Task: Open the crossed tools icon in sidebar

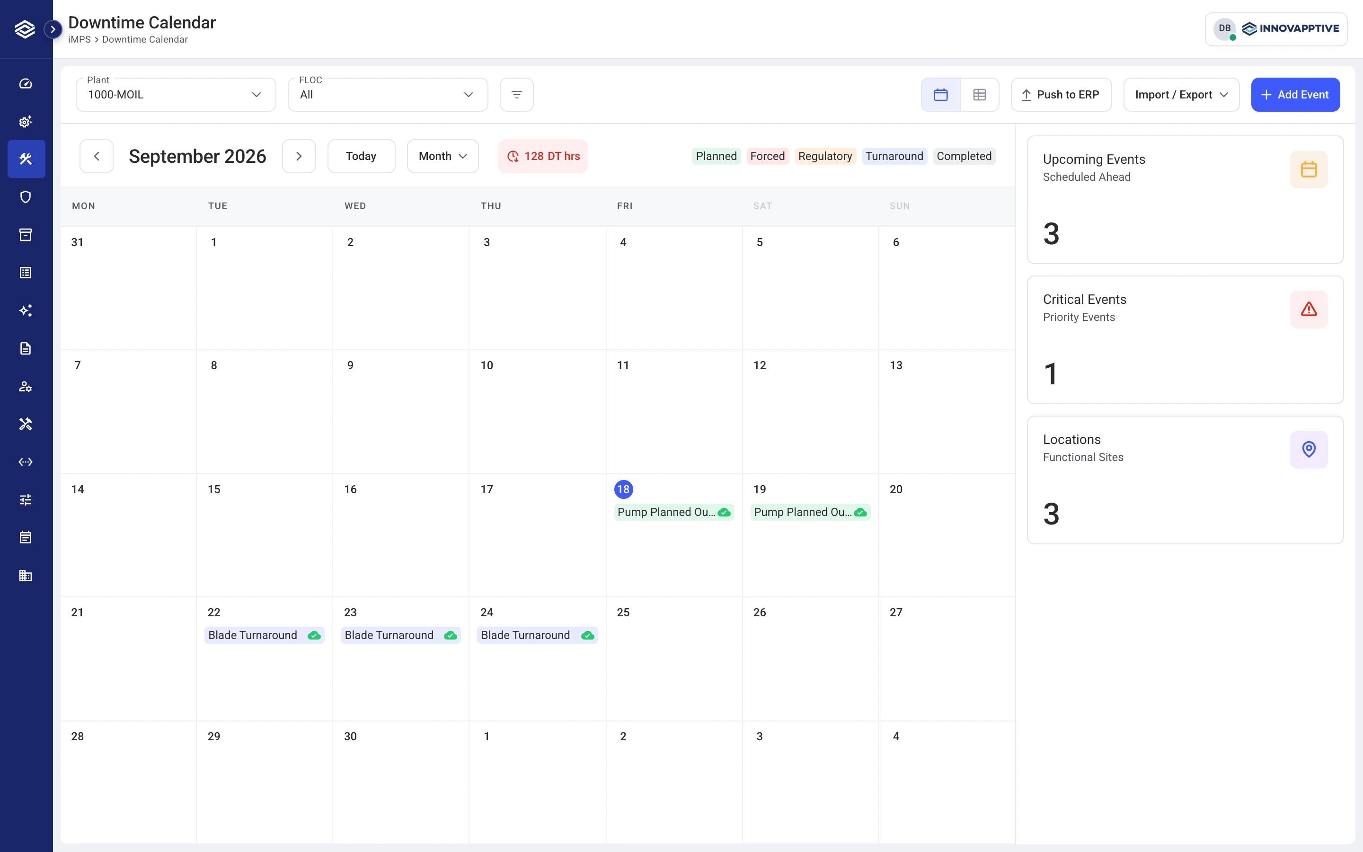Action: pos(26,424)
